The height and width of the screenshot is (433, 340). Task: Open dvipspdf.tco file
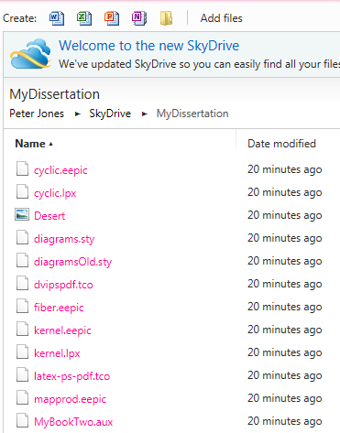[63, 285]
